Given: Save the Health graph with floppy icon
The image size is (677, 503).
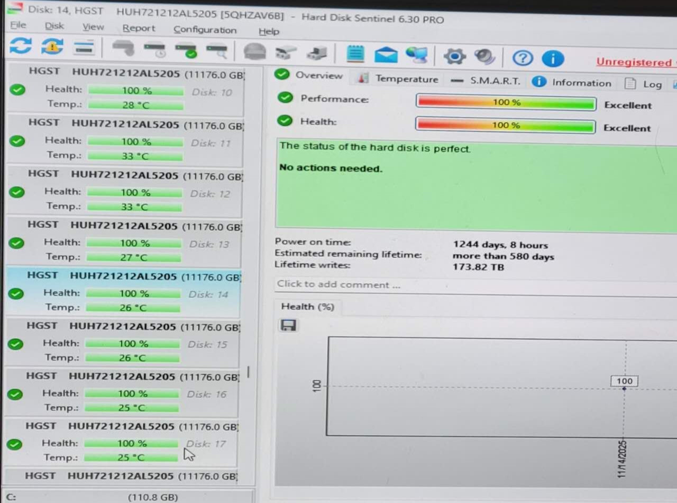Looking at the screenshot, I should 288,325.
